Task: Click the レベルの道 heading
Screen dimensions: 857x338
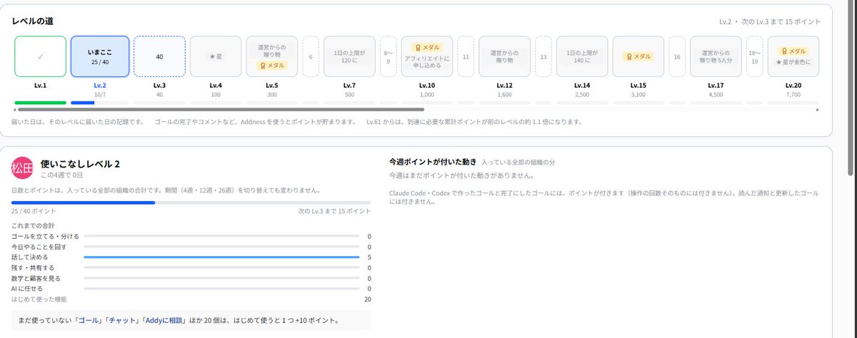Action: pyautogui.click(x=32, y=21)
